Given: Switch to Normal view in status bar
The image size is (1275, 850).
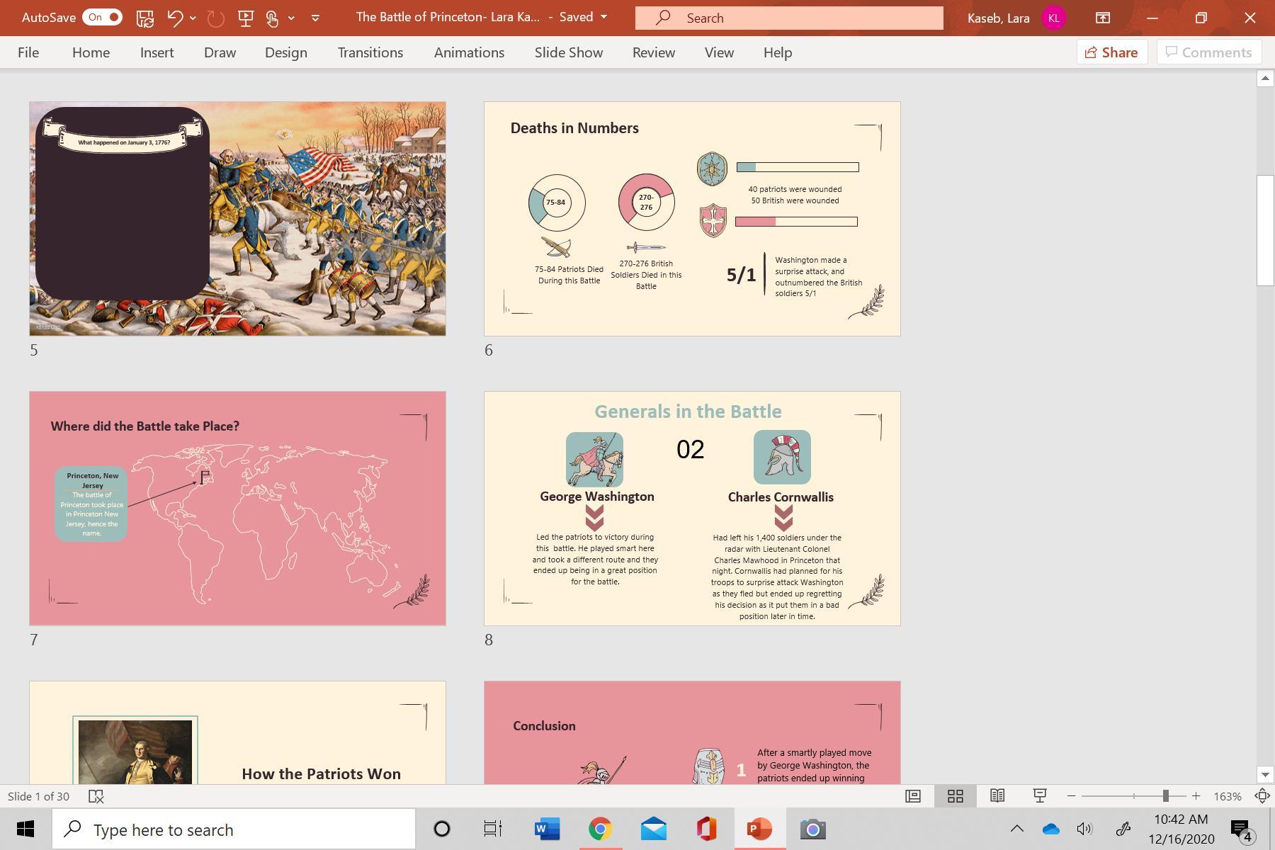Looking at the screenshot, I should (913, 796).
